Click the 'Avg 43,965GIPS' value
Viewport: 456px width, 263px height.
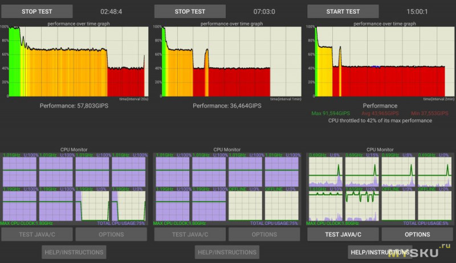(380, 113)
